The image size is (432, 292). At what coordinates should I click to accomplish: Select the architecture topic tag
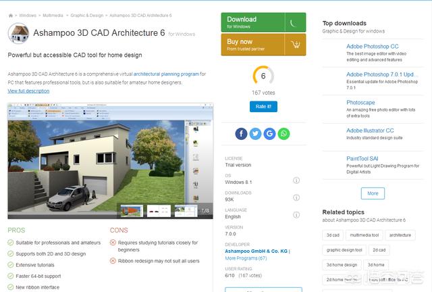click(x=400, y=235)
